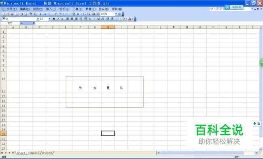Apply Percent style
The image size is (263, 159).
point(90,19)
